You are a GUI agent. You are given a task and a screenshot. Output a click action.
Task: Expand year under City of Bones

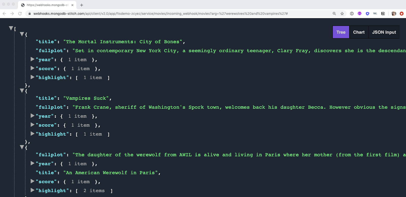click(x=32, y=59)
